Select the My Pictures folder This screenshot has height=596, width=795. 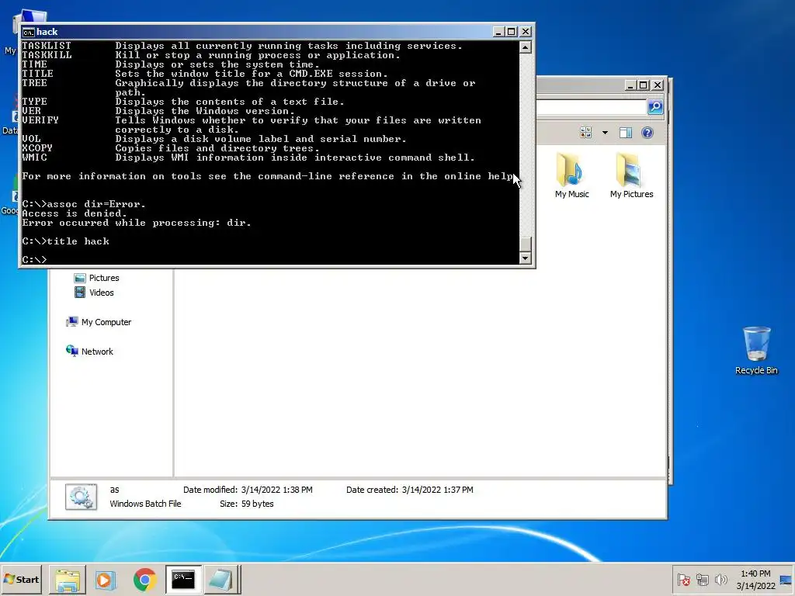click(631, 175)
